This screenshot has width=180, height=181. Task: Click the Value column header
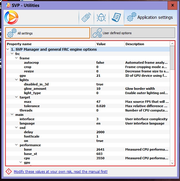point(110,44)
